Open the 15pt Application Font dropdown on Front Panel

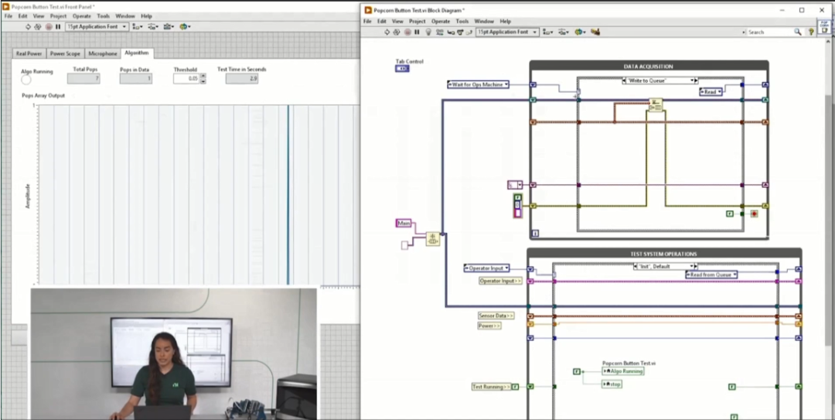[96, 26]
